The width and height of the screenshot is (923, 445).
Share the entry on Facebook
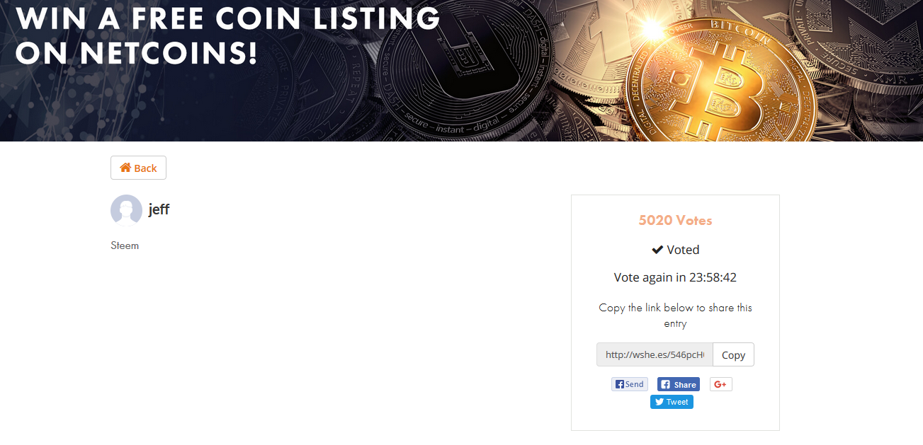tap(679, 384)
